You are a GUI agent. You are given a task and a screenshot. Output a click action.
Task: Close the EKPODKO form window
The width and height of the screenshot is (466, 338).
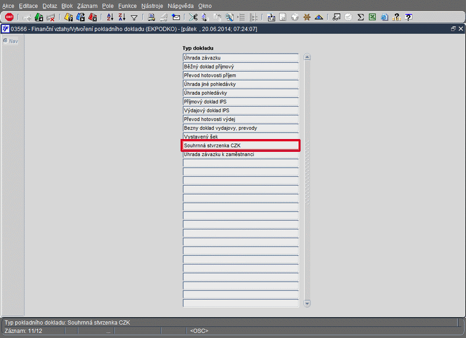(x=461, y=29)
